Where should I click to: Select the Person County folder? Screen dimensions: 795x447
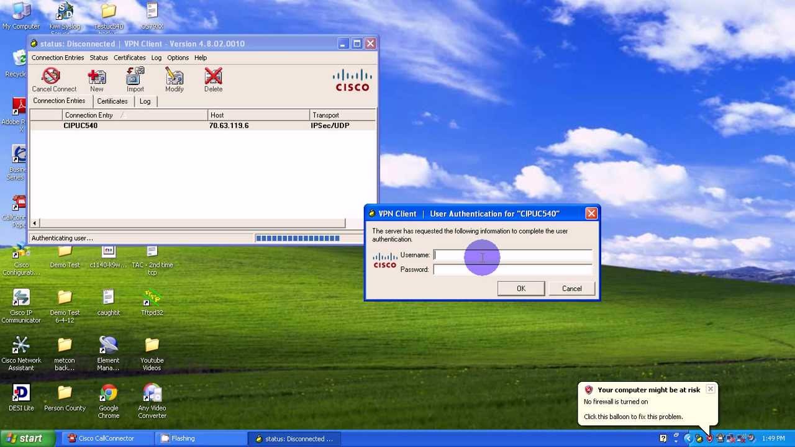click(65, 399)
